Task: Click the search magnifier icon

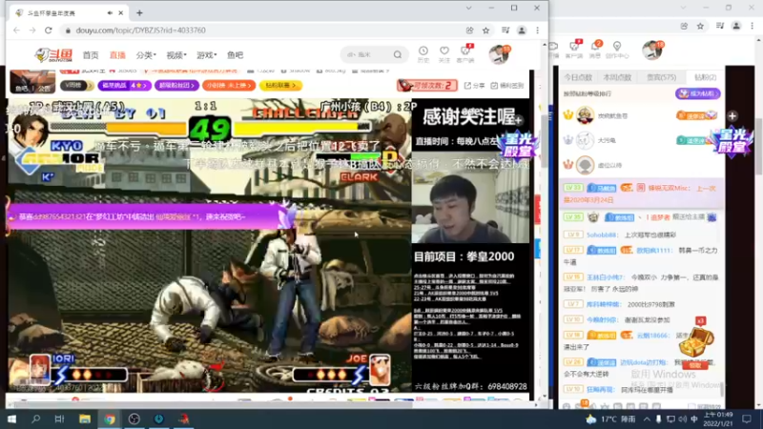Action: (398, 55)
